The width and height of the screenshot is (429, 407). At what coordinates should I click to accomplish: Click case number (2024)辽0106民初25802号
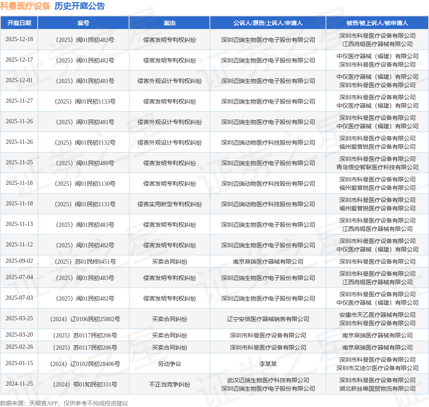click(85, 319)
